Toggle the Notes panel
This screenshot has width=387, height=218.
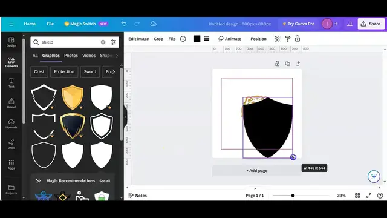tap(138, 196)
